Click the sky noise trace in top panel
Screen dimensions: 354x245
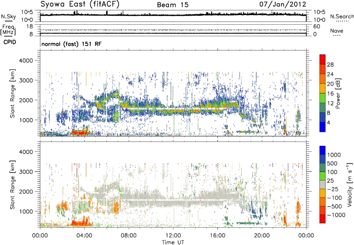(x=173, y=15)
